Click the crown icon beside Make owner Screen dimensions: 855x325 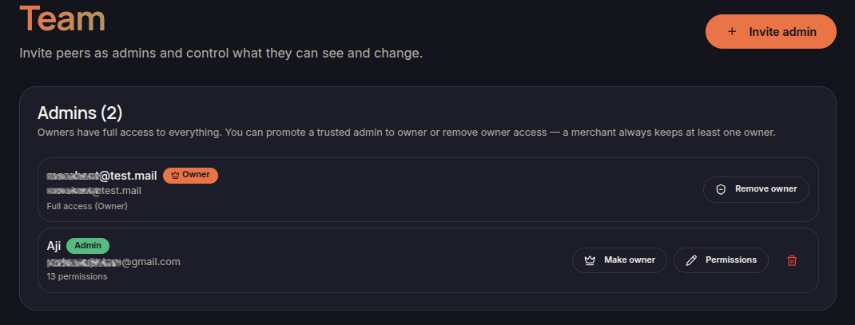click(x=590, y=260)
